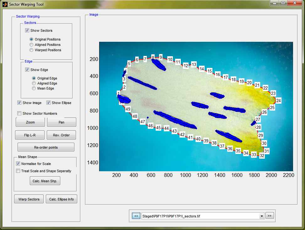Close the Sector Warping Tool window
Image resolution: width=305 pixels, height=230 pixels.
(x=294, y=3)
